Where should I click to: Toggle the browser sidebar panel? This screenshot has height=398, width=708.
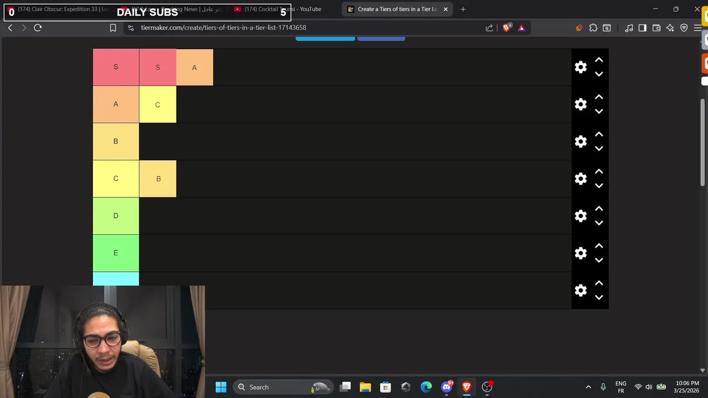pyautogui.click(x=642, y=28)
